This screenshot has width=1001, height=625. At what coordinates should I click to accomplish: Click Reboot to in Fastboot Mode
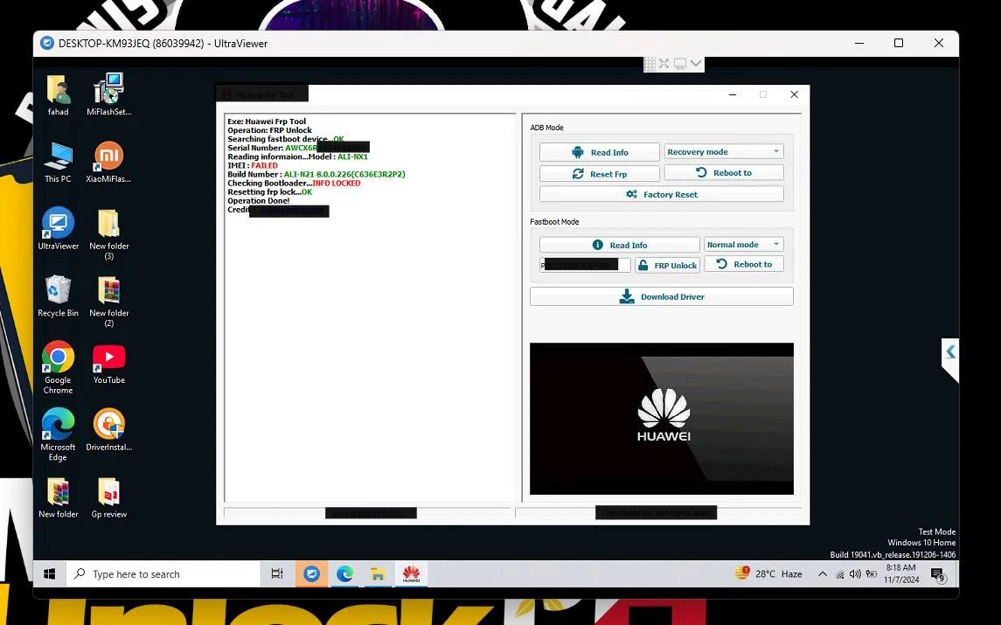744,264
